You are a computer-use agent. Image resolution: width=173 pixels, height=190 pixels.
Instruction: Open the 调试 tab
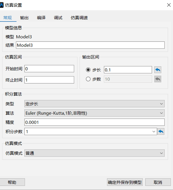click(x=58, y=18)
